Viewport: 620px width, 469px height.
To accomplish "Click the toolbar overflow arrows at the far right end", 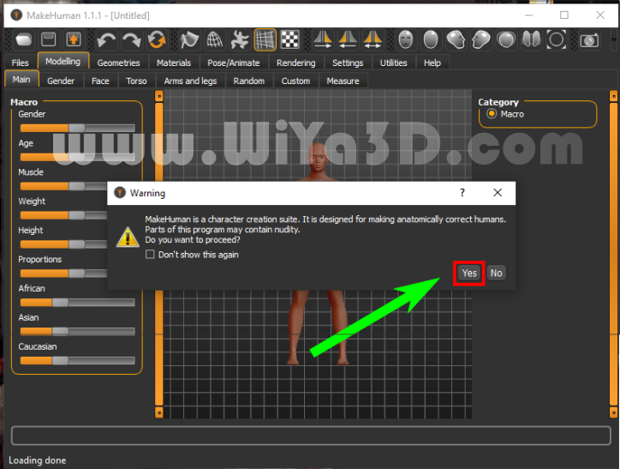I will point(613,39).
